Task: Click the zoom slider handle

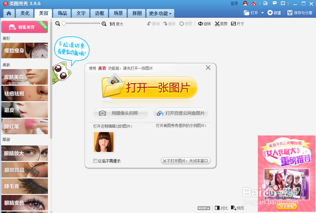Action: [x=64, y=23]
